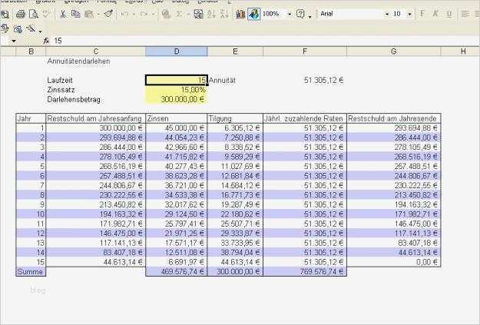Screen dimensions: 480x325
Task: Select column C header
Action: click(96, 51)
